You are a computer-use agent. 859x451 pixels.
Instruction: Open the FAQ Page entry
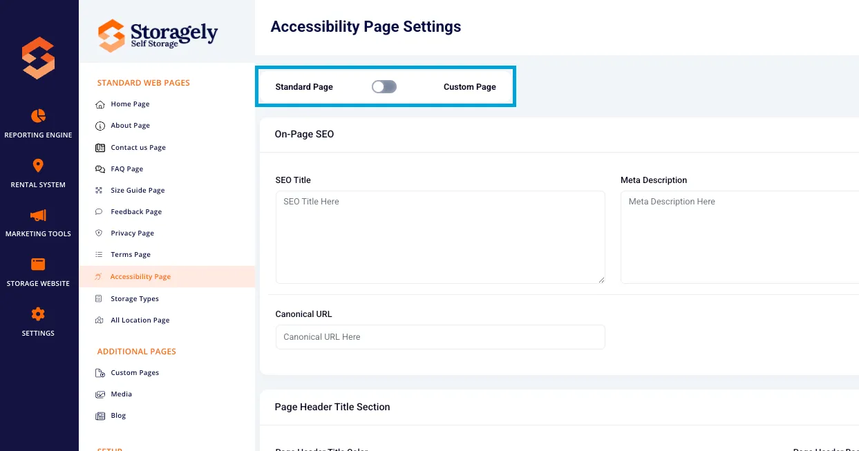pos(127,169)
